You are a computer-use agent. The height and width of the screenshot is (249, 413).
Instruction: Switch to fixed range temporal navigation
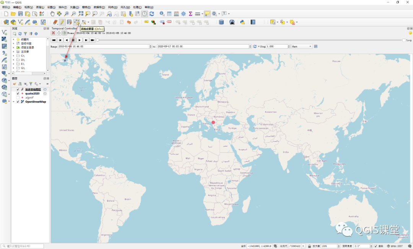click(x=59, y=33)
